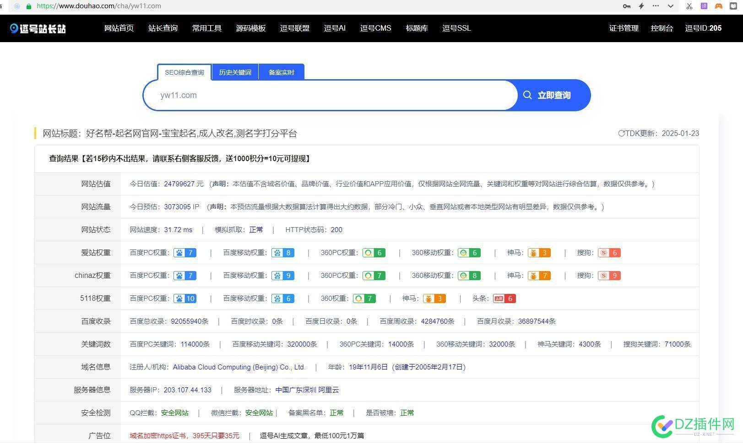Open the 标题库 page
This screenshot has height=445, width=743.
coord(417,28)
